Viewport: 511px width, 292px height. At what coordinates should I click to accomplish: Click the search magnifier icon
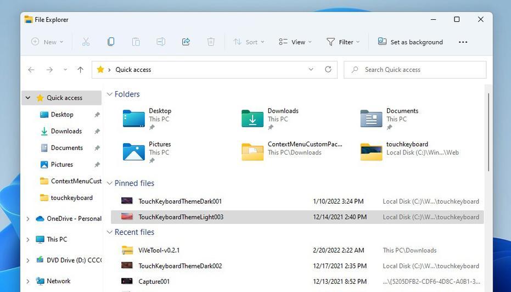(355, 70)
